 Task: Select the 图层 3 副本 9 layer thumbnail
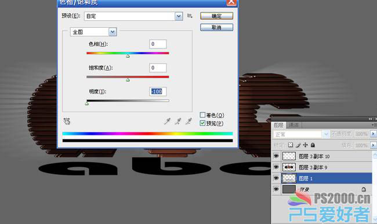pyautogui.click(x=289, y=167)
